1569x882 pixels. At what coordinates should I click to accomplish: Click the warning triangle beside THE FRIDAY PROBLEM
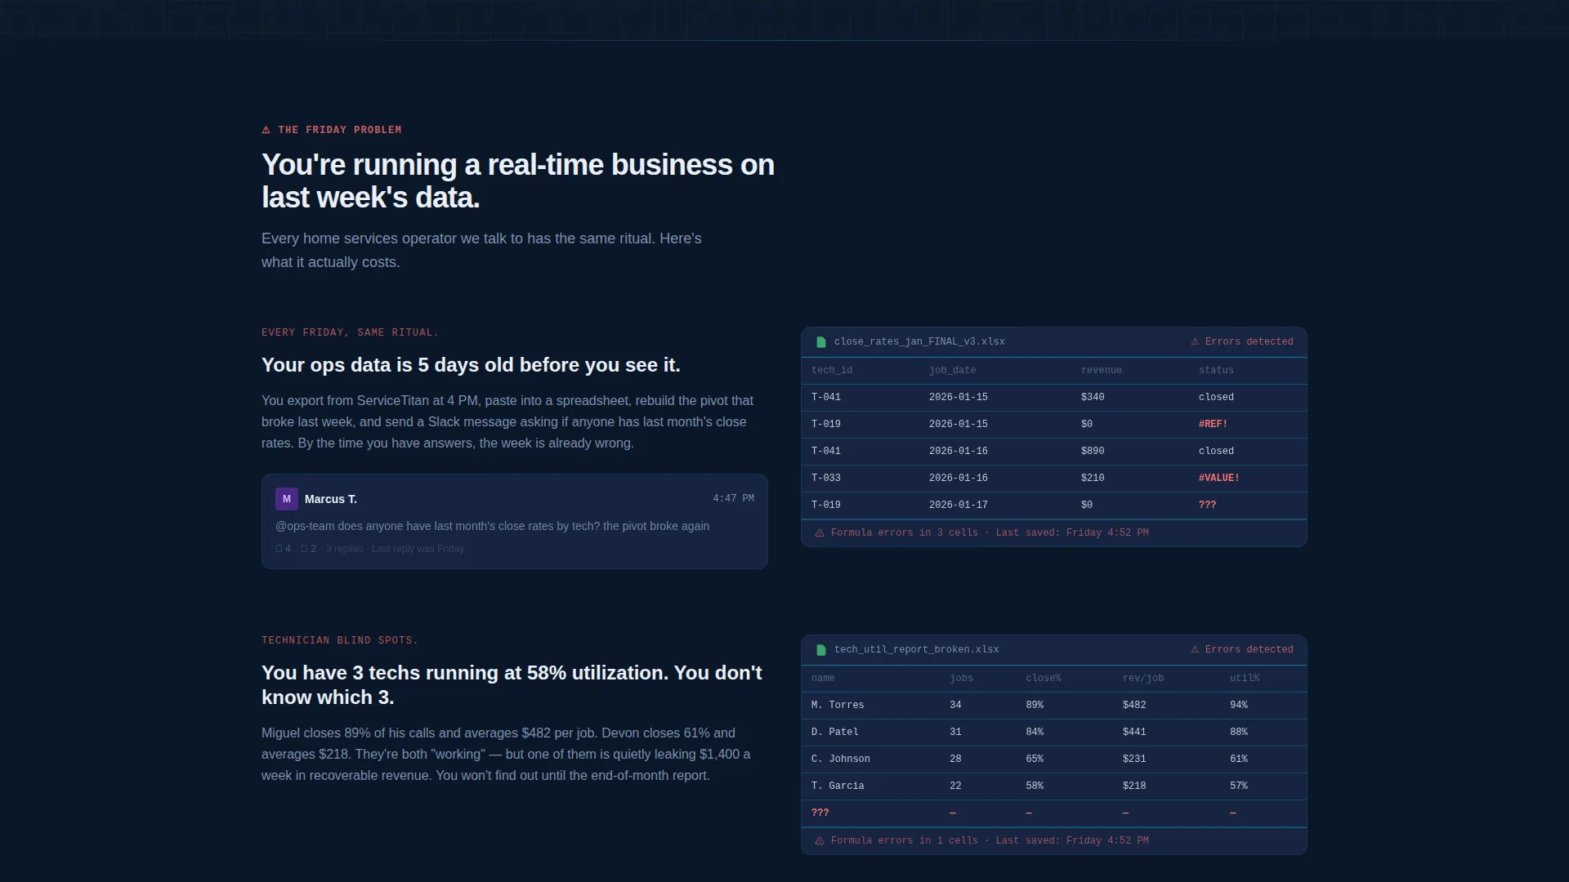266,130
